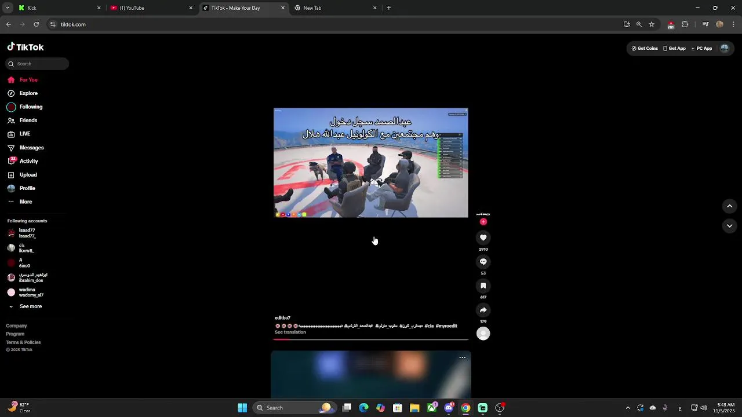Click the Terms & Policies footer link
This screenshot has height=417, width=742.
pos(23,342)
